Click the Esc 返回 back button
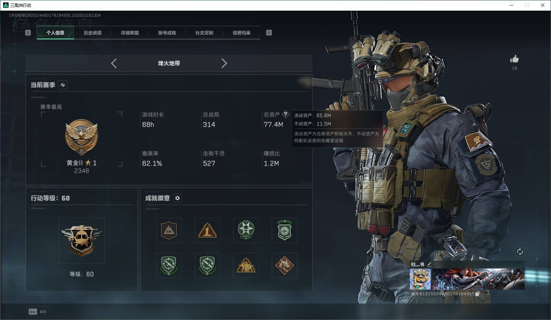Image resolution: width=551 pixels, height=320 pixels. tap(37, 312)
